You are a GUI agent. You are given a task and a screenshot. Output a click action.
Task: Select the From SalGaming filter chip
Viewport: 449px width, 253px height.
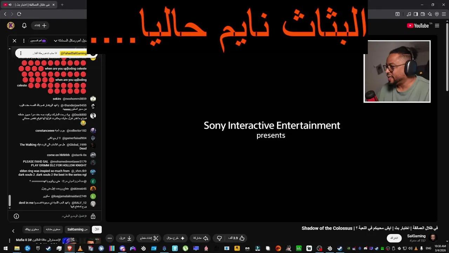click(x=78, y=229)
